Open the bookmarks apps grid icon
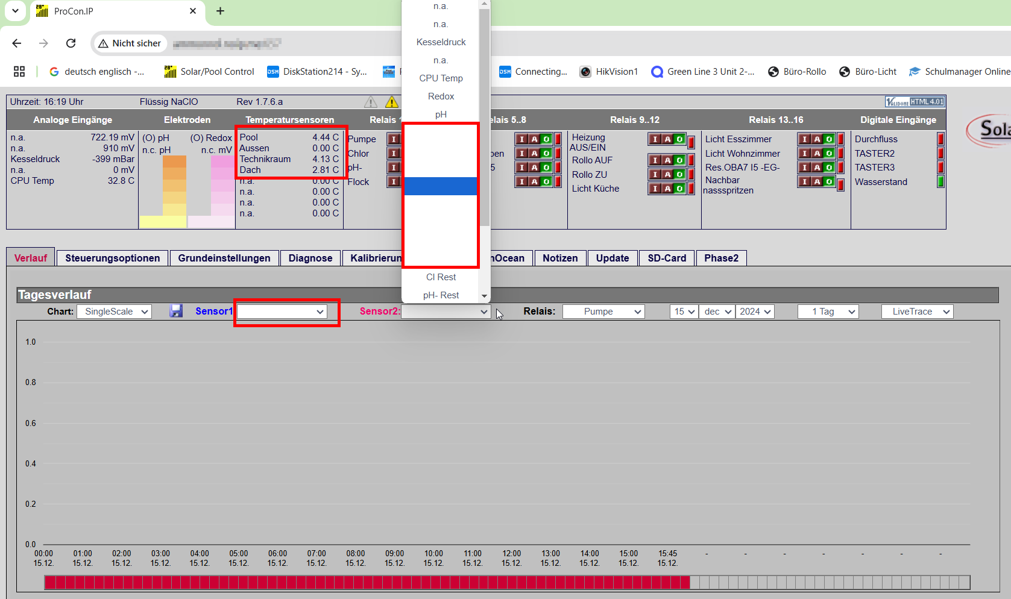The image size is (1011, 599). click(19, 72)
